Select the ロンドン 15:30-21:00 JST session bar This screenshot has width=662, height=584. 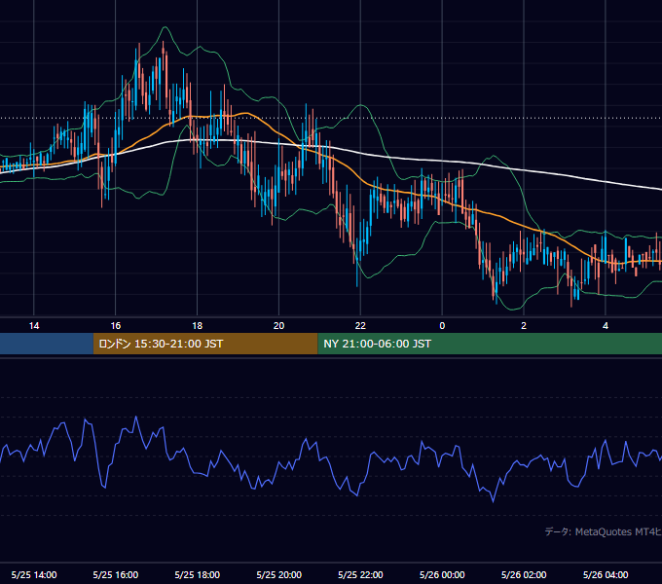205,344
